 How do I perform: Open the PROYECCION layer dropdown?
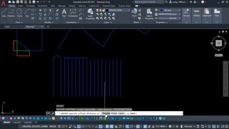pos(129,10)
